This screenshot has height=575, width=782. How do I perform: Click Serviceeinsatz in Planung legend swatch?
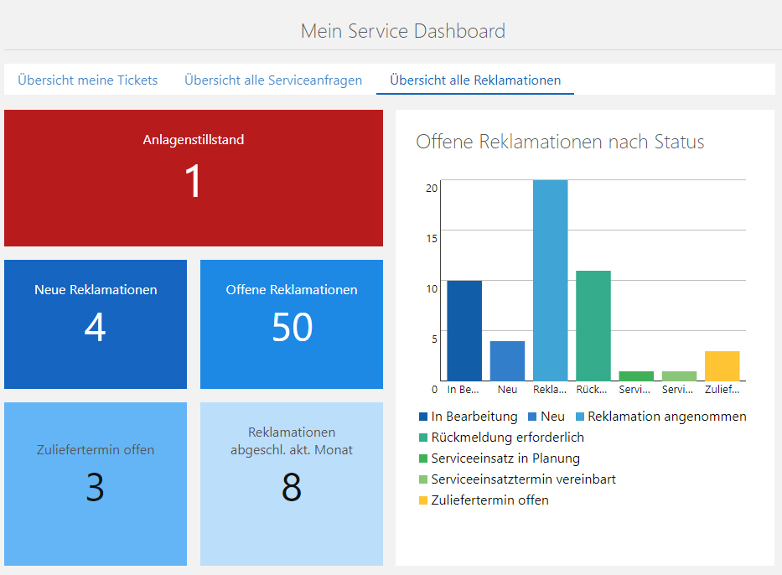pyautogui.click(x=423, y=458)
